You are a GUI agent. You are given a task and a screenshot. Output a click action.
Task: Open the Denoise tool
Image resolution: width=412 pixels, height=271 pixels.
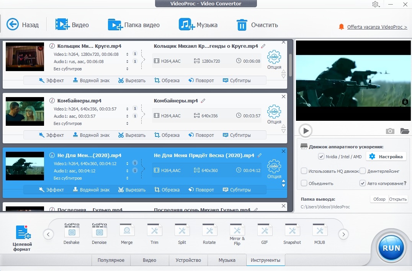click(99, 234)
